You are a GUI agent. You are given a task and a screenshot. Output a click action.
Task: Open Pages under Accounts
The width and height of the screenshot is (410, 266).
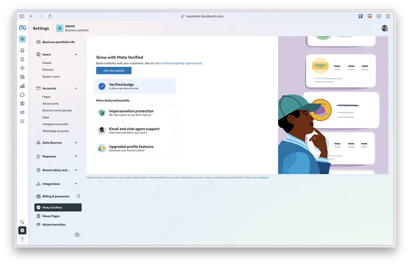[47, 97]
